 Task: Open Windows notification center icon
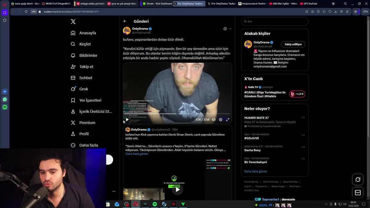364,204
